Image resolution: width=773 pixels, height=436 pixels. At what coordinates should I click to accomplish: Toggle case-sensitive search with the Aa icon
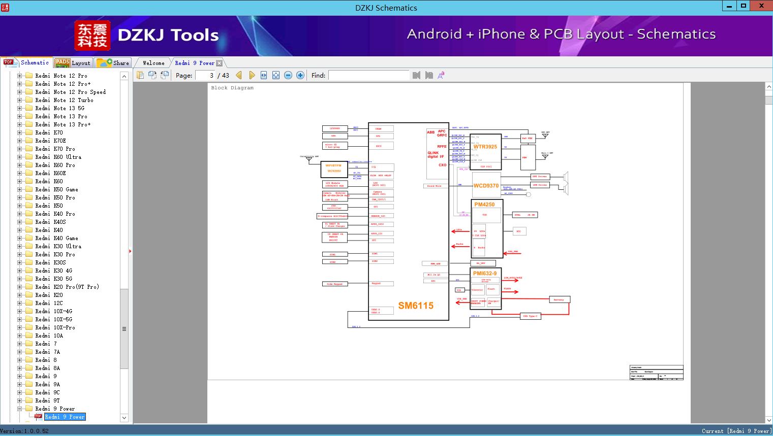click(441, 75)
